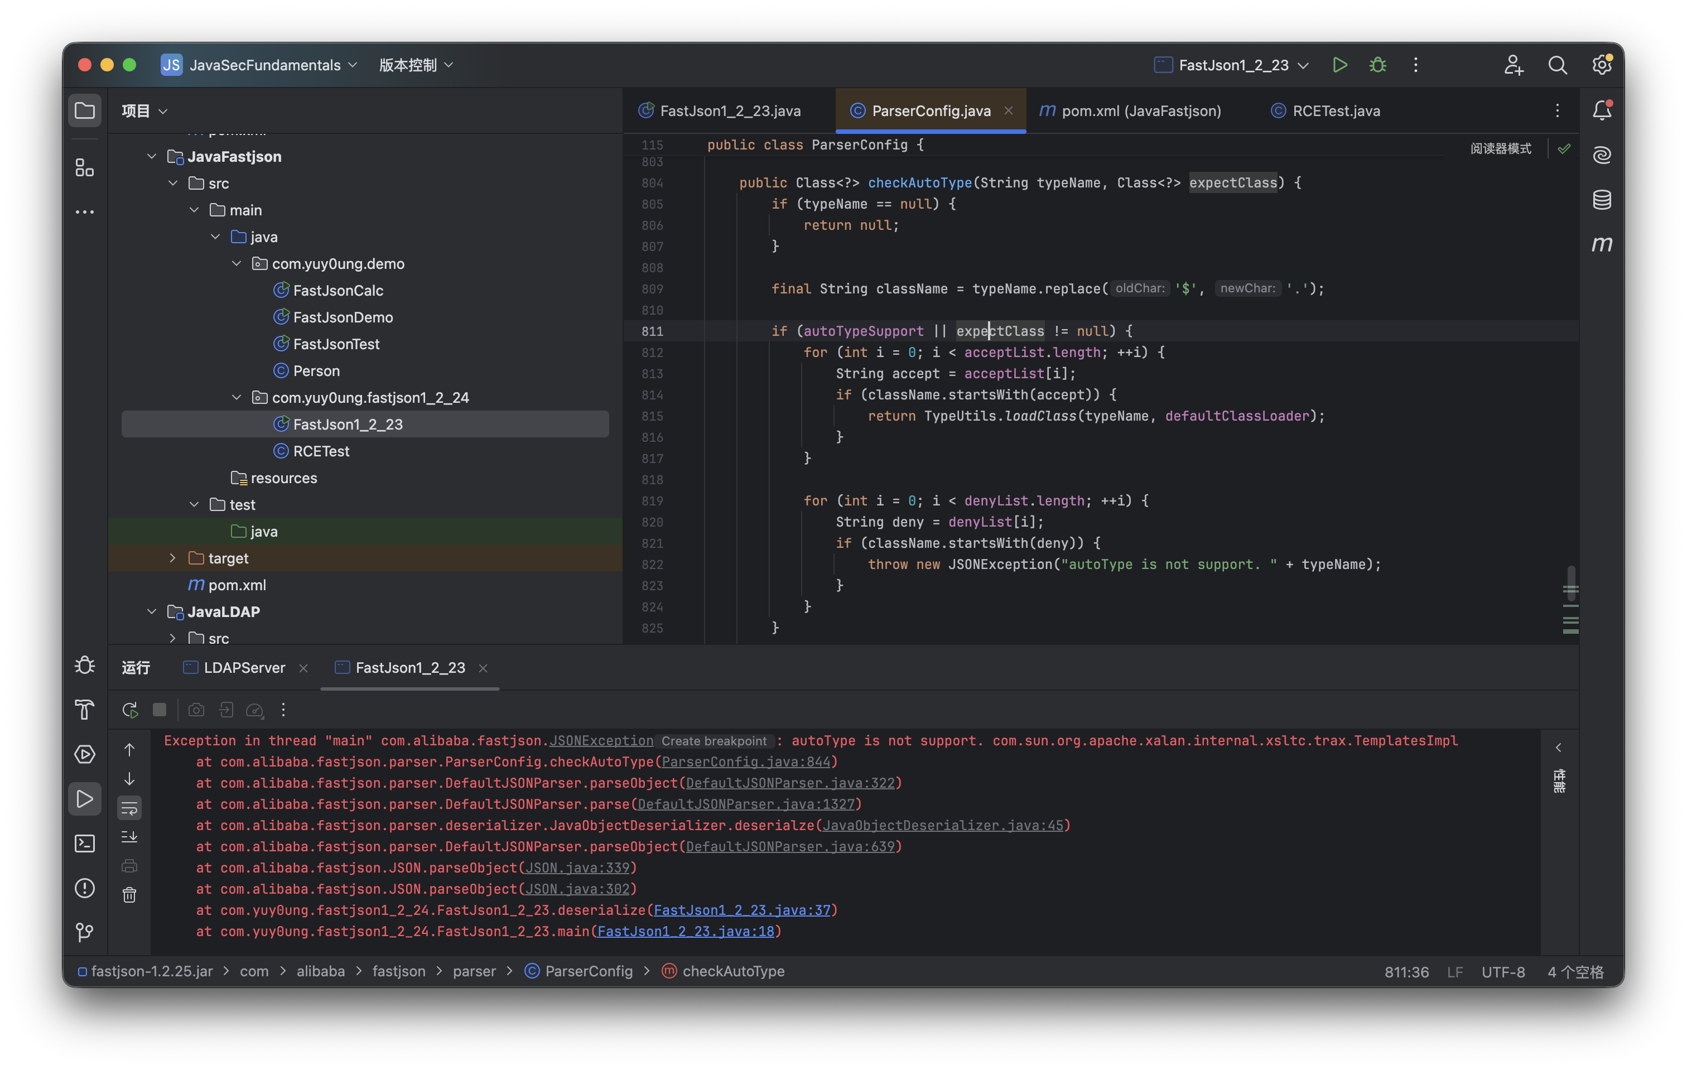Clear console output with trash icon
1687x1070 pixels.
(x=129, y=895)
